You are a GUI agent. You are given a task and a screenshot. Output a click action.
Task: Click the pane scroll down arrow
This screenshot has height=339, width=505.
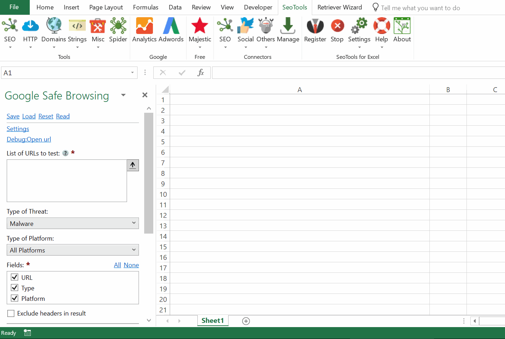click(x=149, y=320)
